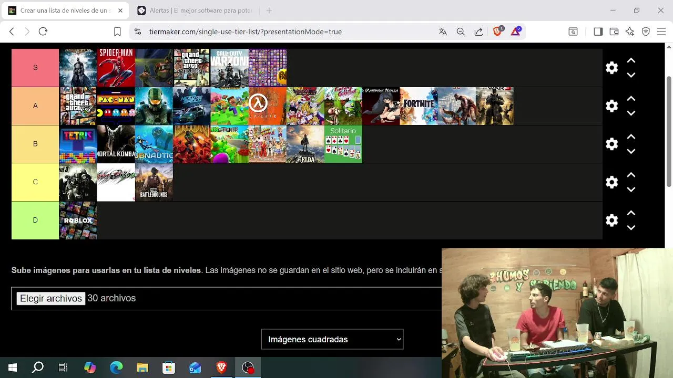This screenshot has height=378, width=673.
Task: Click the green D tier label
Action: 35,220
